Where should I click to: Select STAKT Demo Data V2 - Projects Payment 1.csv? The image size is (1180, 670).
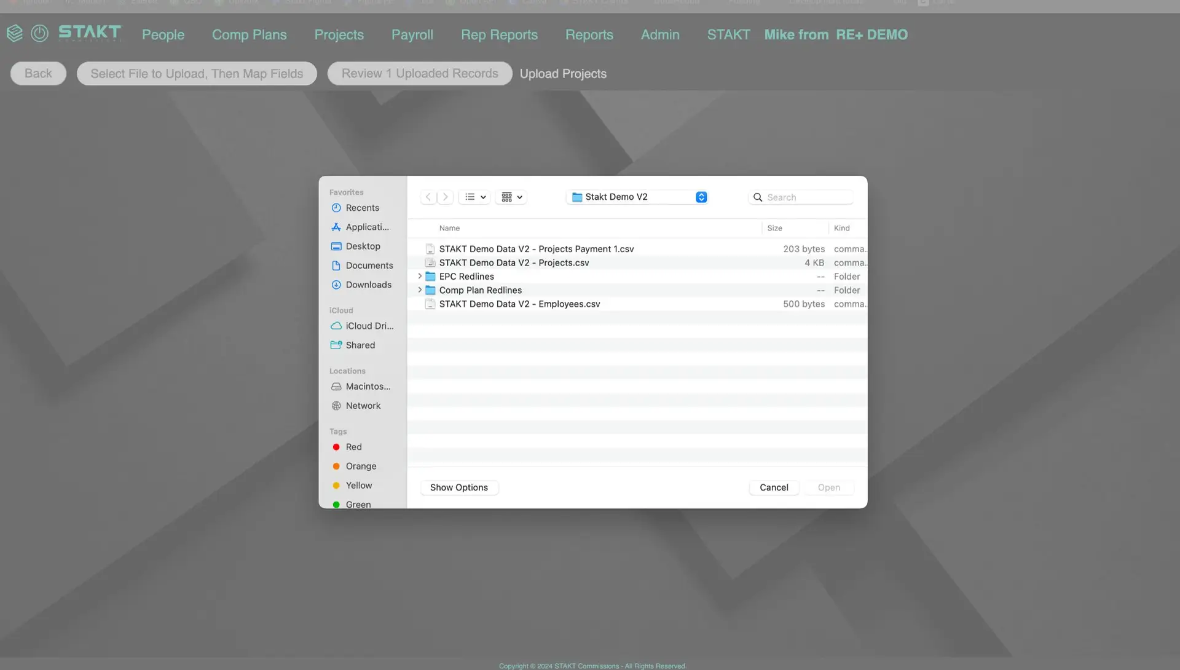coord(637,249)
